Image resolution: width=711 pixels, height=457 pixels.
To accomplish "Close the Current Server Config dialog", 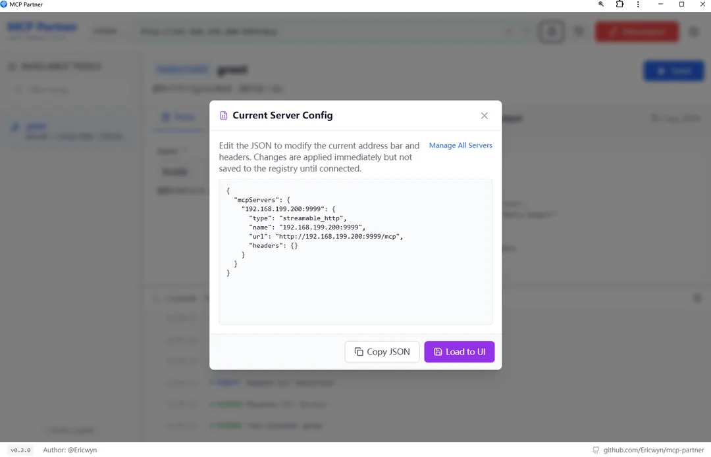I will (x=485, y=116).
